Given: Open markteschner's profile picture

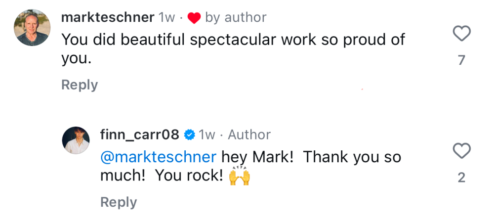Looking at the screenshot, I should coord(33,28).
